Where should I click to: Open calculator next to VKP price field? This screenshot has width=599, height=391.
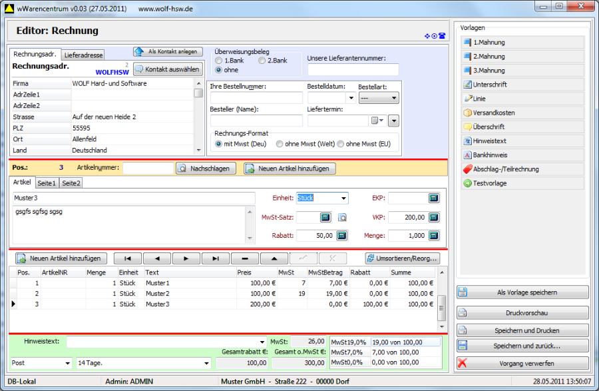point(434,217)
